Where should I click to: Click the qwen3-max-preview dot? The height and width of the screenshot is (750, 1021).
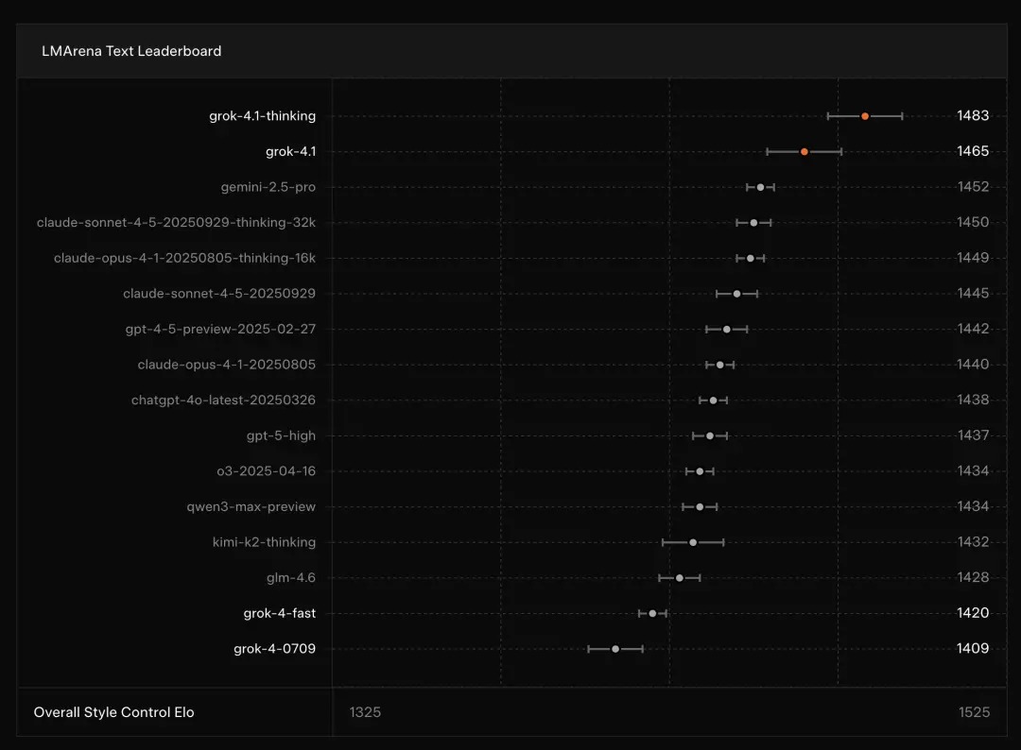(700, 506)
